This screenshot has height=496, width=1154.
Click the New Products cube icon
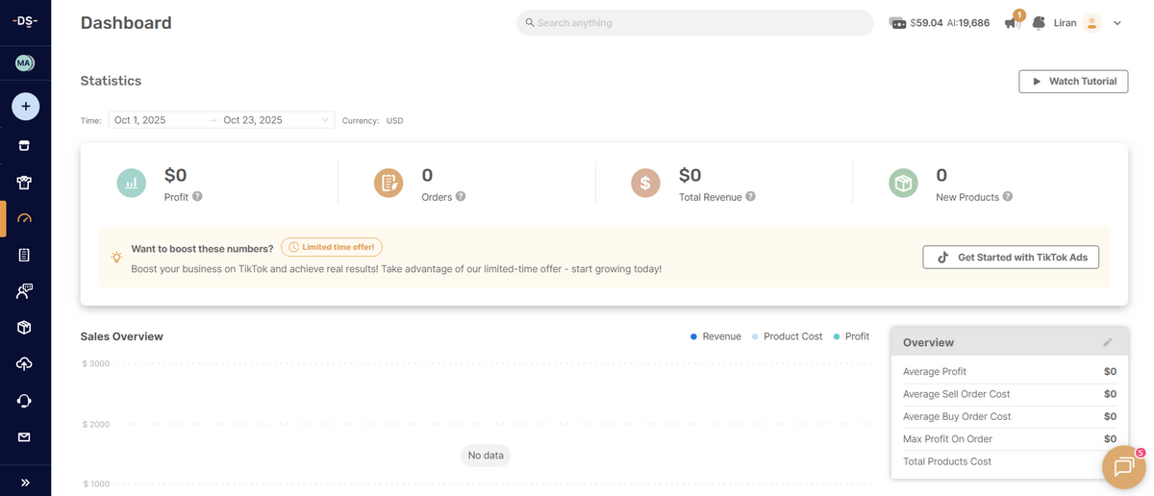903,183
